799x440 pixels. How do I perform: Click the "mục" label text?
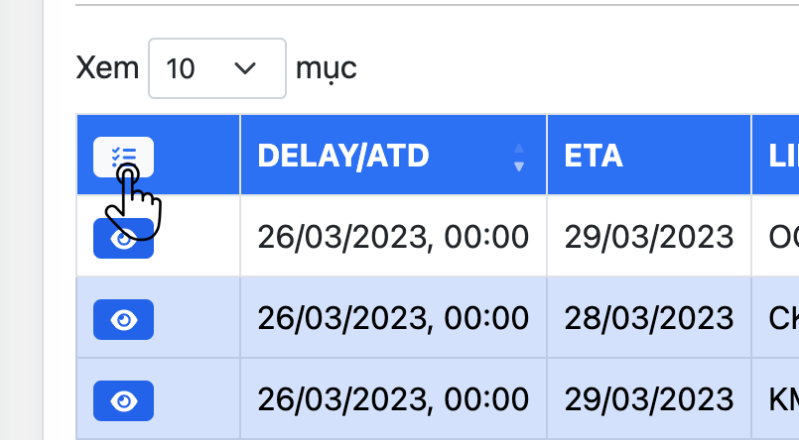[327, 68]
